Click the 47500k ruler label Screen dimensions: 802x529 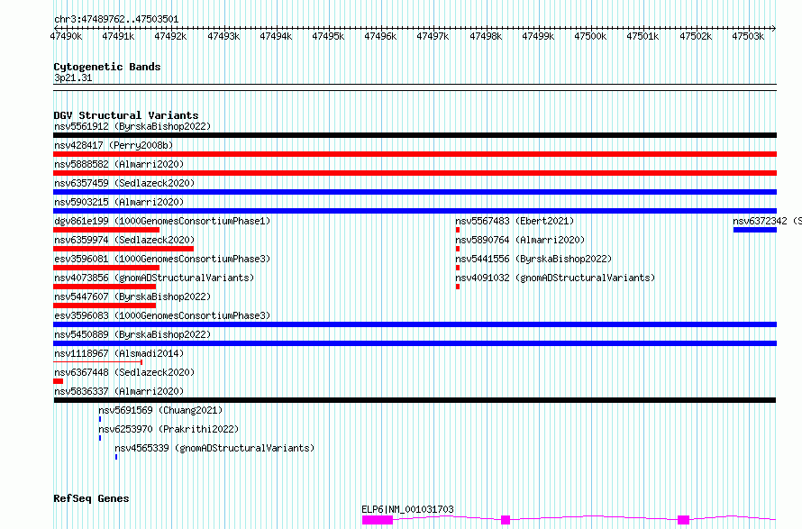coord(590,37)
